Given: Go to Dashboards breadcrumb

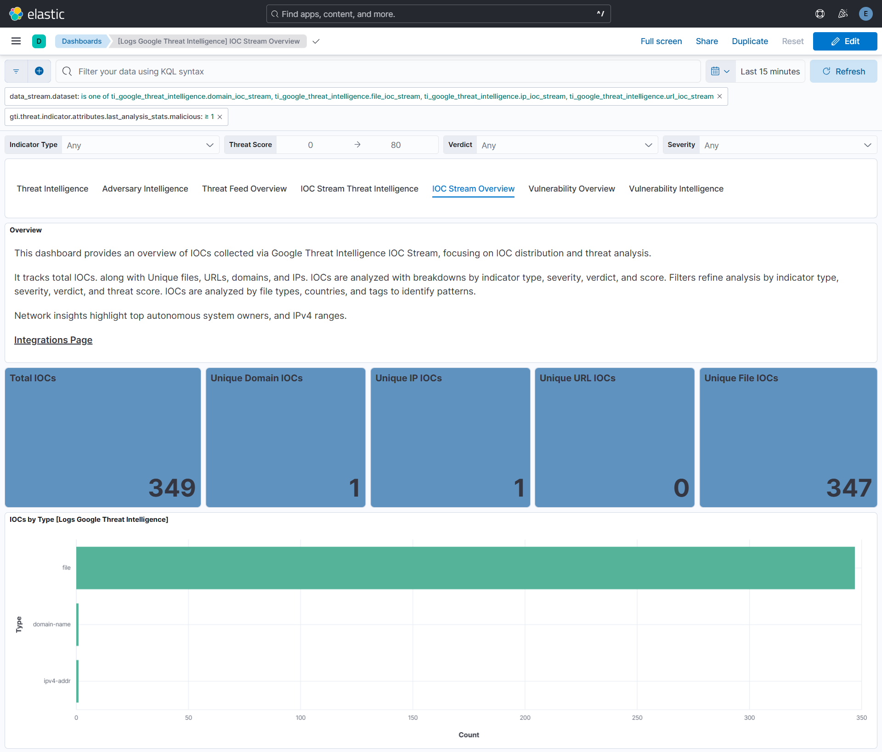Looking at the screenshot, I should pyautogui.click(x=82, y=41).
